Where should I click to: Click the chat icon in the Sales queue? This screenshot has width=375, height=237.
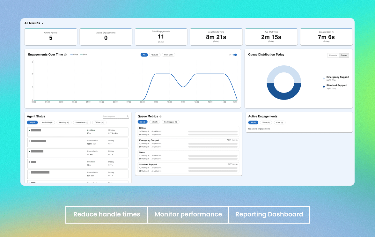140,159
